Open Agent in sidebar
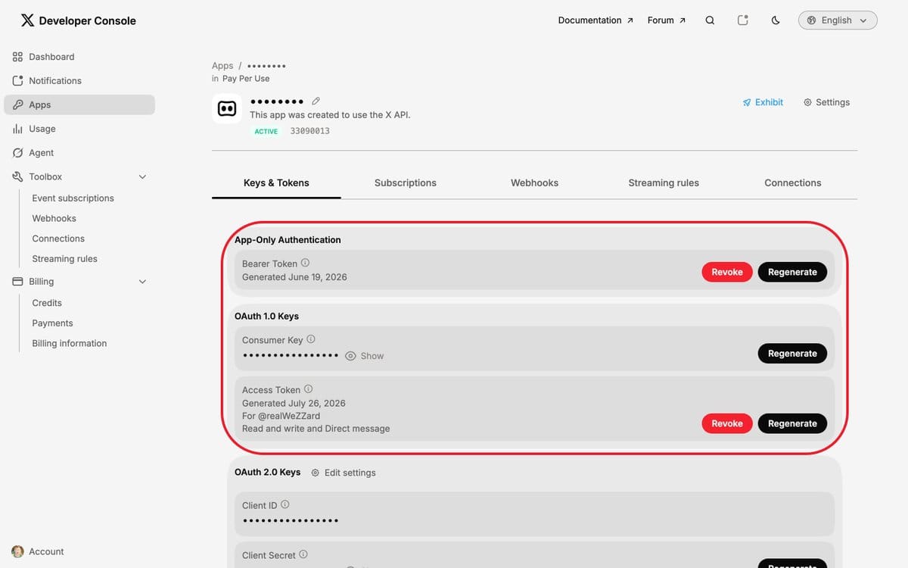This screenshot has height=568, width=908. pyautogui.click(x=79, y=153)
